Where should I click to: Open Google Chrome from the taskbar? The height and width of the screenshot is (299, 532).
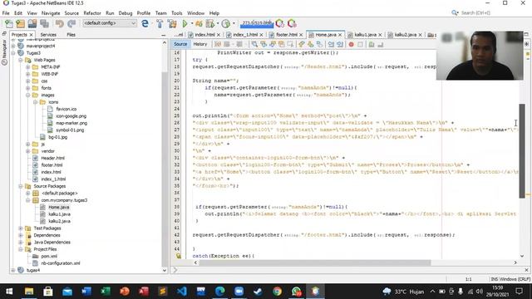(277, 292)
